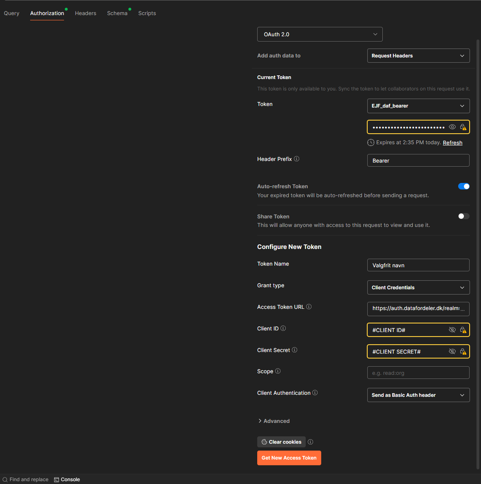Click the info icon beside Header Prefix
481x484 pixels.
coord(297,159)
